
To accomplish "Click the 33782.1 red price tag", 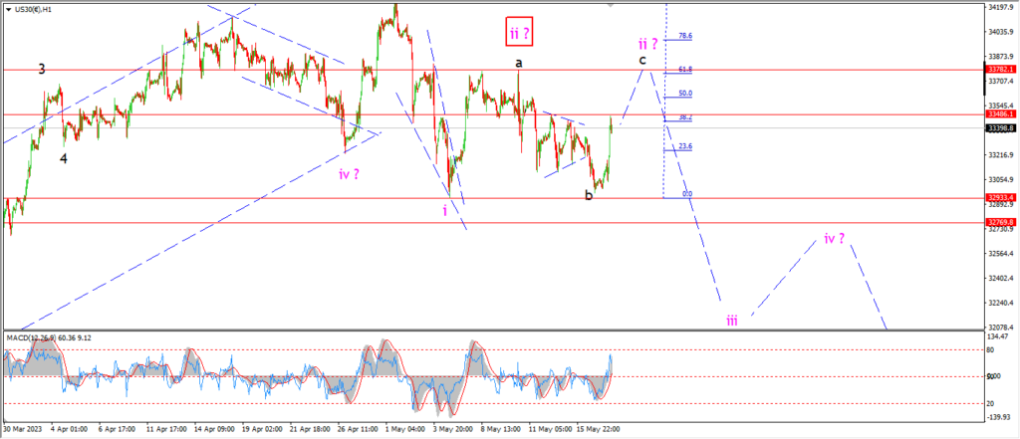I will point(999,69).
